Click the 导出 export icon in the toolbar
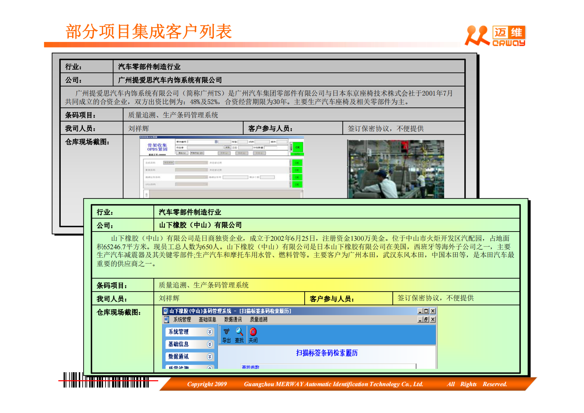The width and height of the screenshot is (584, 413). [x=226, y=332]
